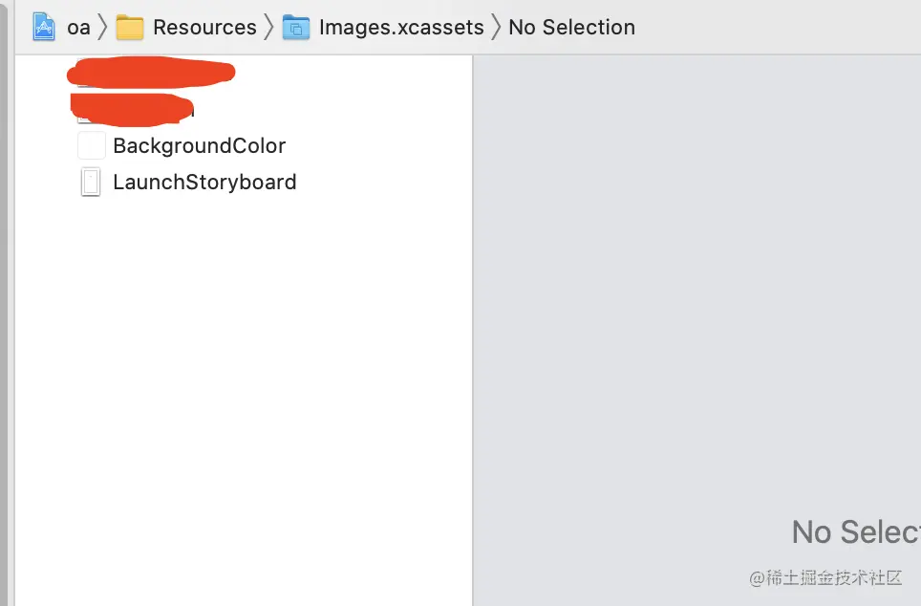Click empty space below LaunchStoryboard in list
The height and width of the screenshot is (606, 921).
(239, 382)
